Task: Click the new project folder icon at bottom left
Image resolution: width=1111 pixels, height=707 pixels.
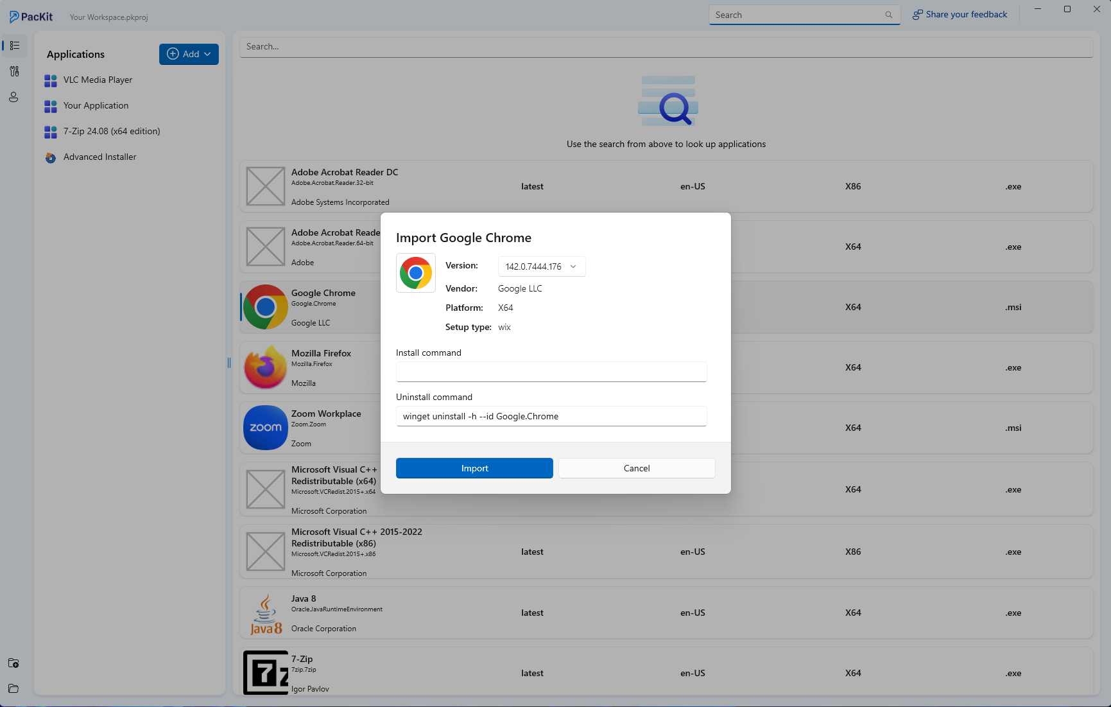Action: 13,663
